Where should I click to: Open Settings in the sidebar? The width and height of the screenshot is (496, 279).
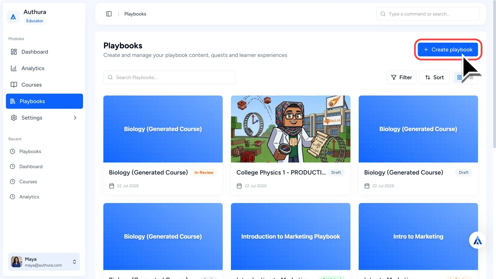(x=44, y=118)
